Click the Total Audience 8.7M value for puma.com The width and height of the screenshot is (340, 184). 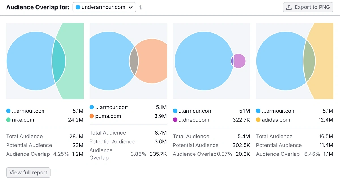pos(160,133)
